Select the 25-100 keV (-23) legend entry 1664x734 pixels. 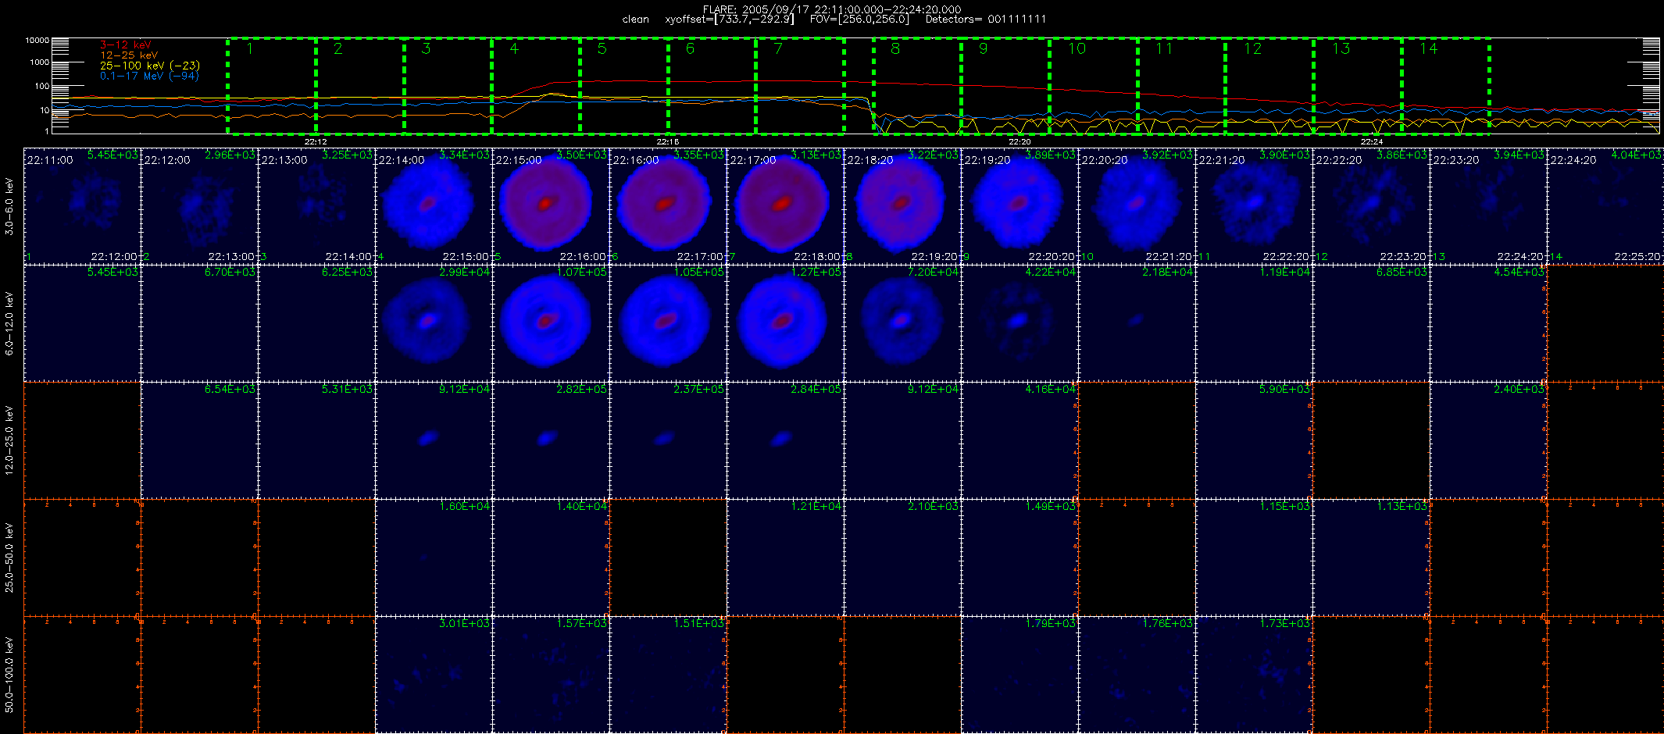(x=150, y=66)
